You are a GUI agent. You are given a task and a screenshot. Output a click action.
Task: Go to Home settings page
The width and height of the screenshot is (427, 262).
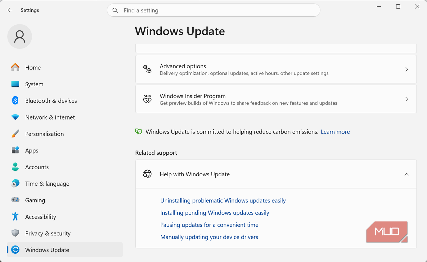pyautogui.click(x=65, y=67)
